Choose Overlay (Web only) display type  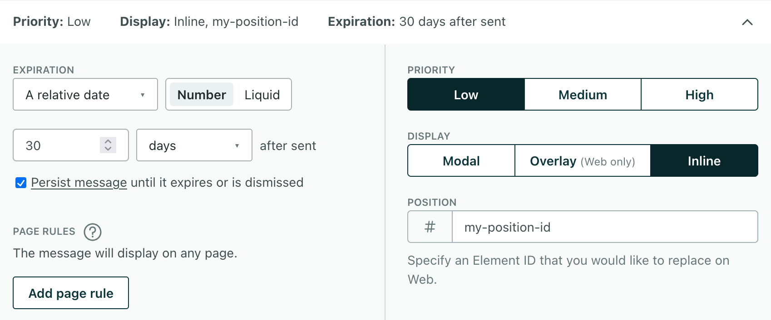(x=583, y=161)
